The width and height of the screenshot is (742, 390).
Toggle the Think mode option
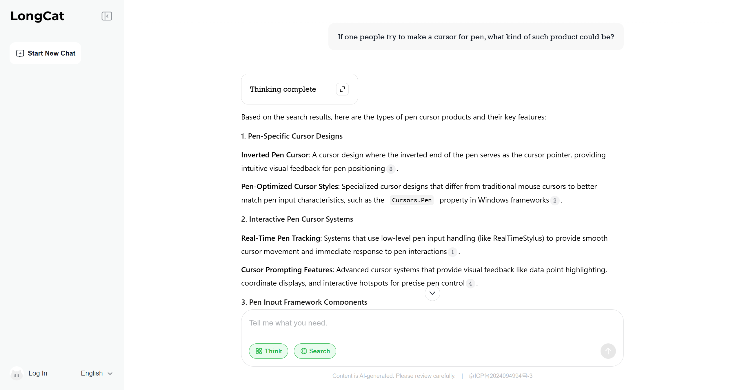268,351
